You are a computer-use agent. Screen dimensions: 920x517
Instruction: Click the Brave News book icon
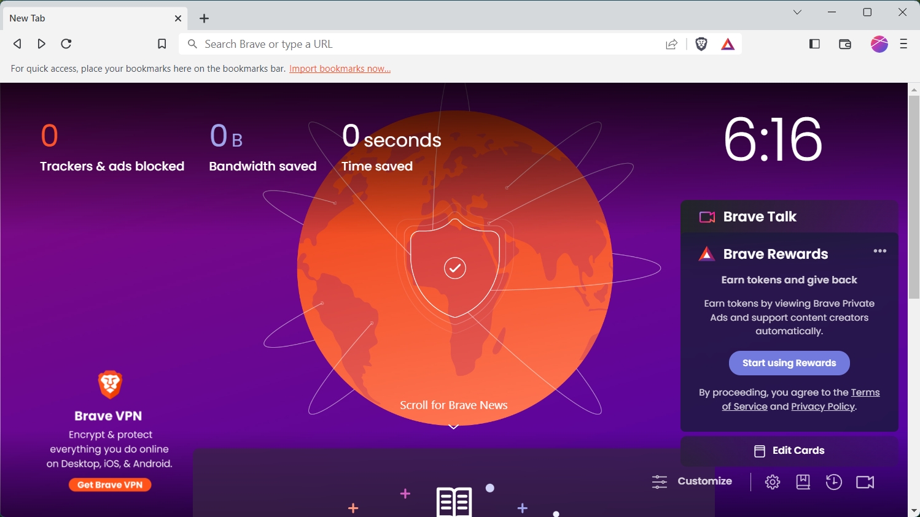tap(454, 502)
